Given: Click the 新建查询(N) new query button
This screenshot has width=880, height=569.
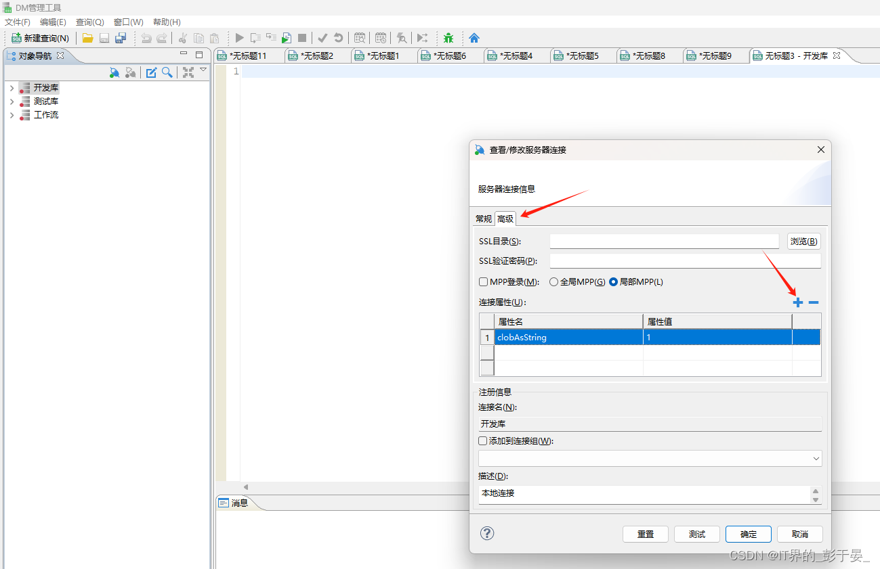Looking at the screenshot, I should pyautogui.click(x=41, y=39).
